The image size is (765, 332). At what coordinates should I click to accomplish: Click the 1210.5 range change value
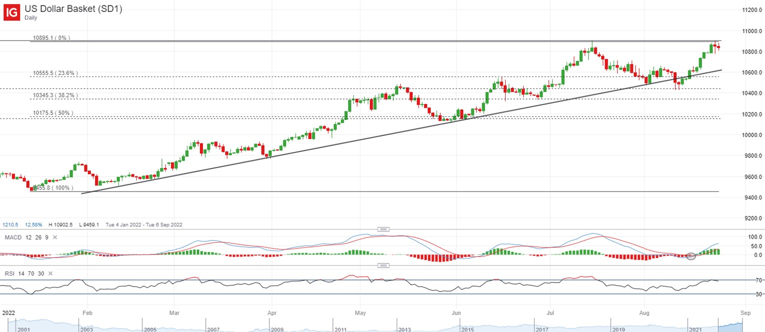click(11, 225)
